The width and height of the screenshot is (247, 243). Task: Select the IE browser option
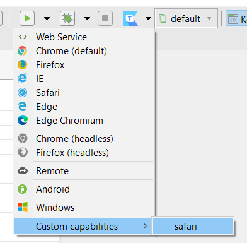(x=84, y=79)
